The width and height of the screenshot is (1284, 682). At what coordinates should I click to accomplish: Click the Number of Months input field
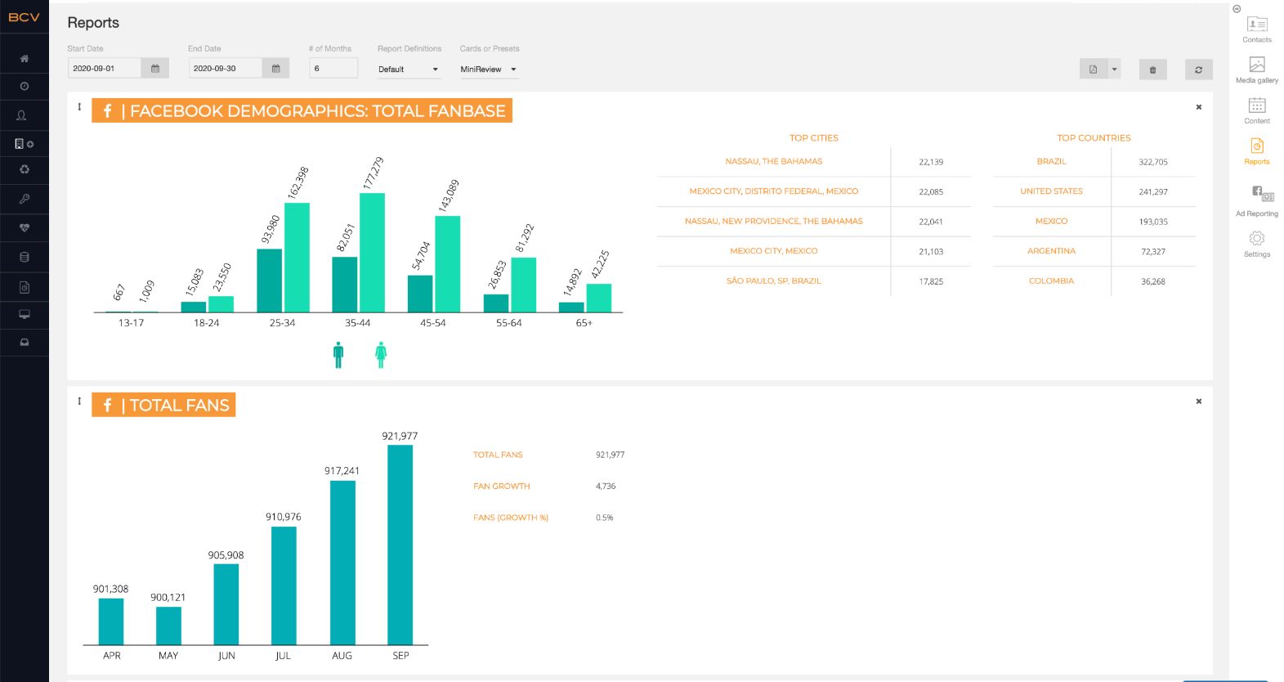(x=333, y=69)
